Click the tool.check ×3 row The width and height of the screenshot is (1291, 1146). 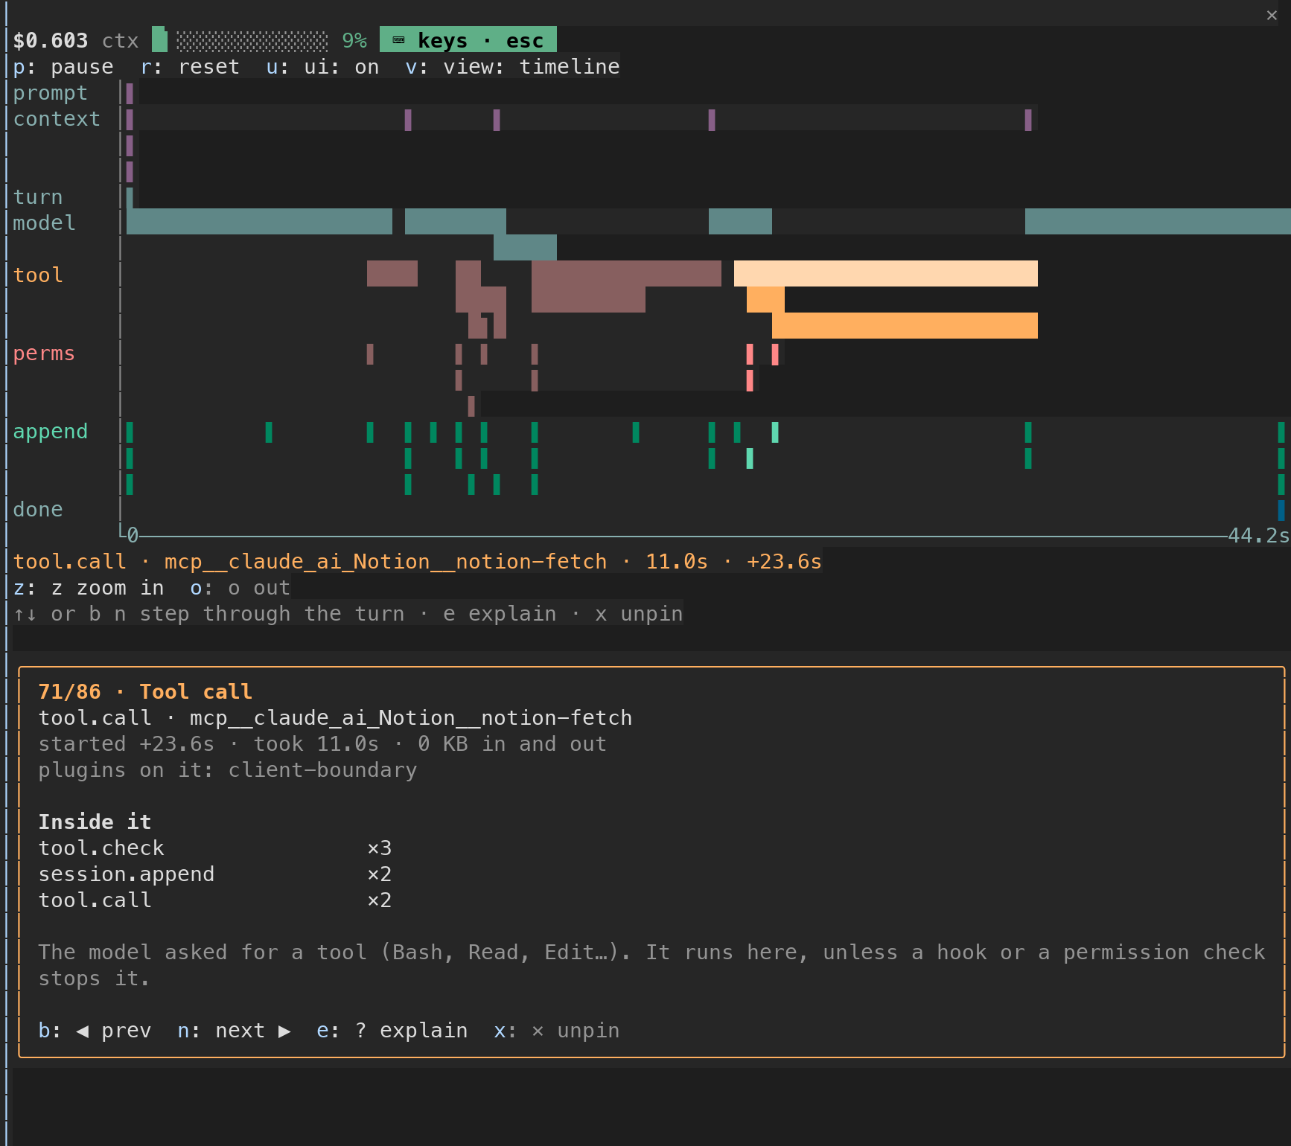pos(215,848)
